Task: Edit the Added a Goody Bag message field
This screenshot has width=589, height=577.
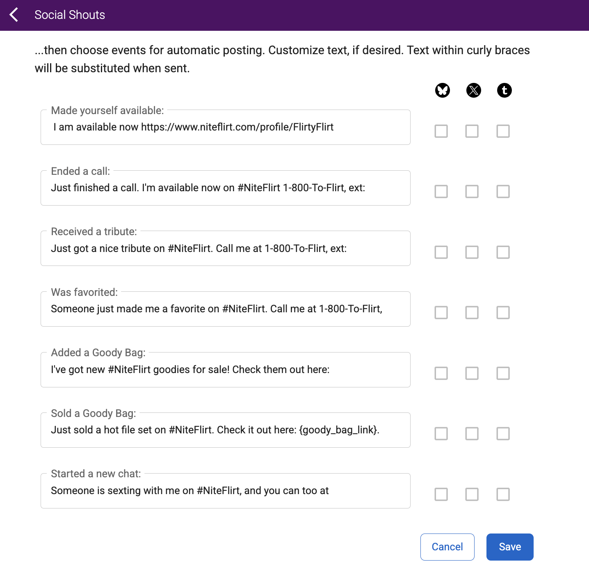Action: pos(226,370)
